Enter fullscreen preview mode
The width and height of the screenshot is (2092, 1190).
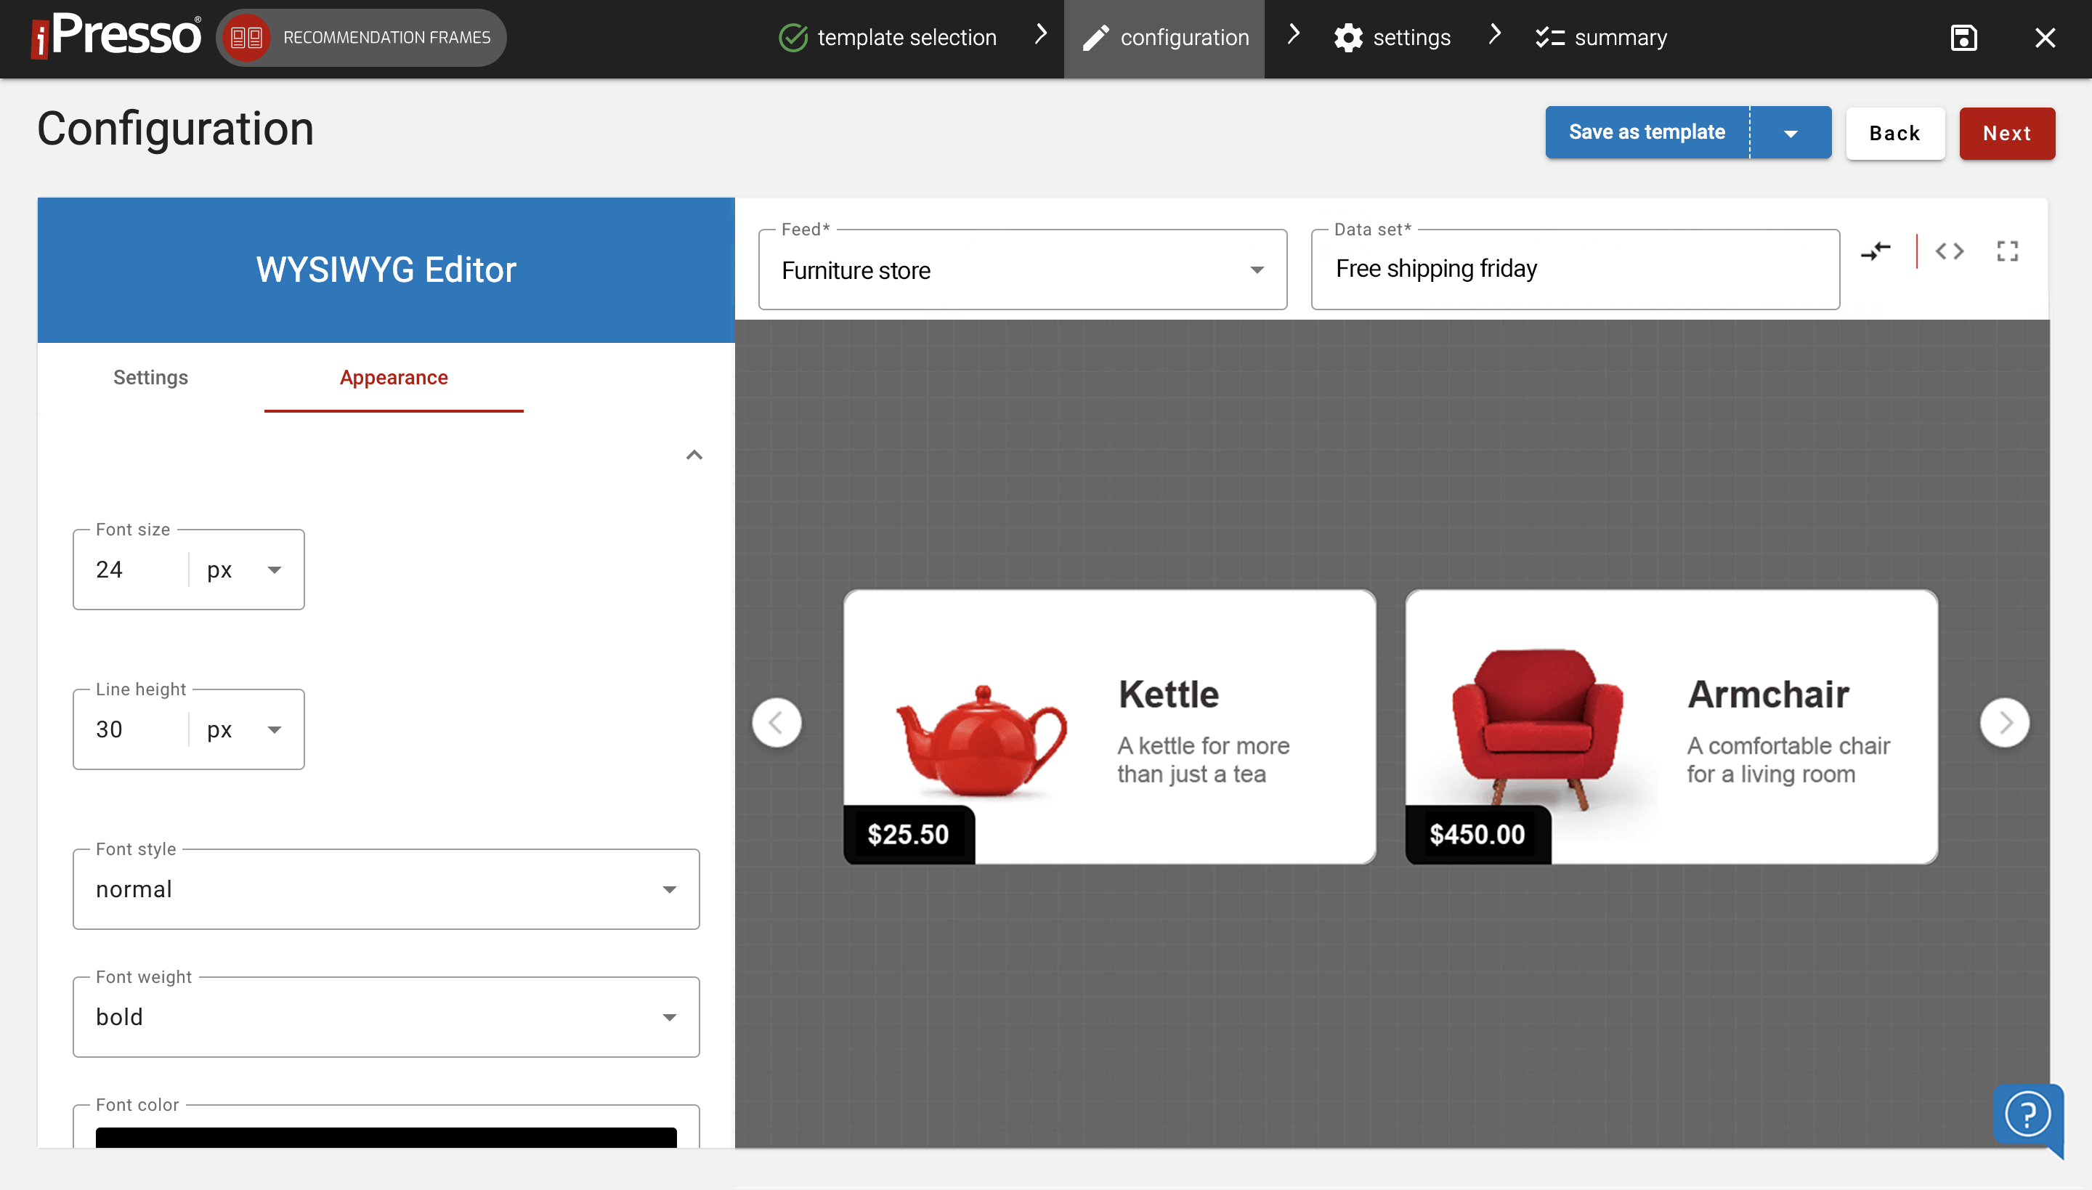(x=2008, y=251)
